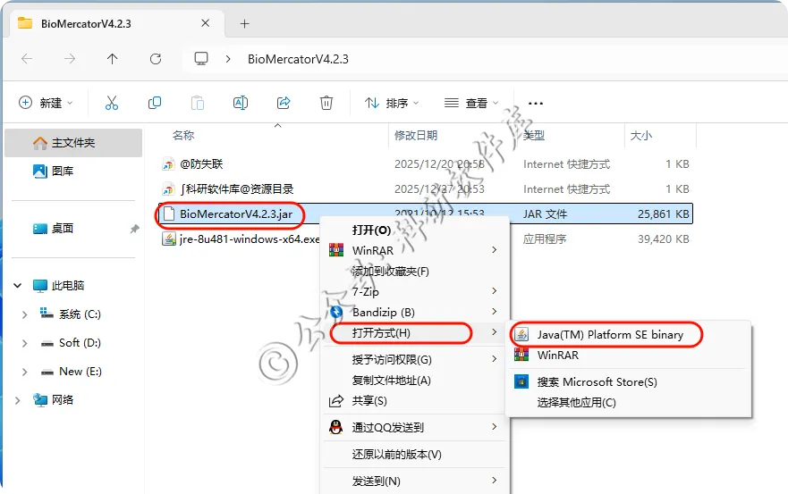Image resolution: width=788 pixels, height=494 pixels.
Task: Choose Java(TM) Platform SE binary
Action: point(628,334)
